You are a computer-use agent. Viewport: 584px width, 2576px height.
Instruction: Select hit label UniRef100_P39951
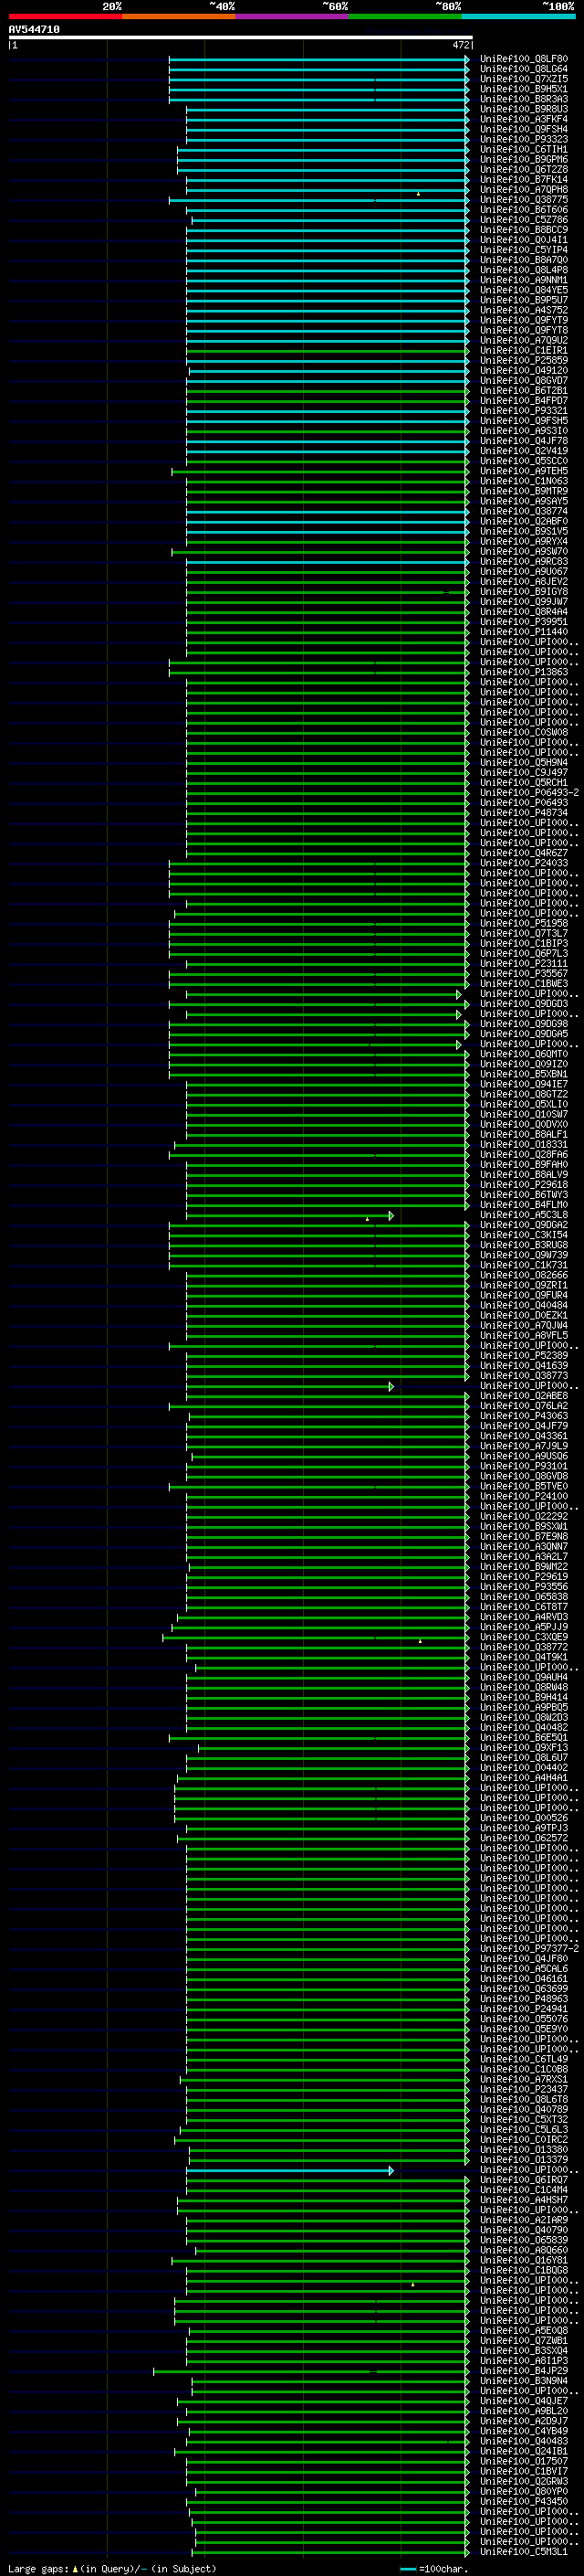pos(524,621)
